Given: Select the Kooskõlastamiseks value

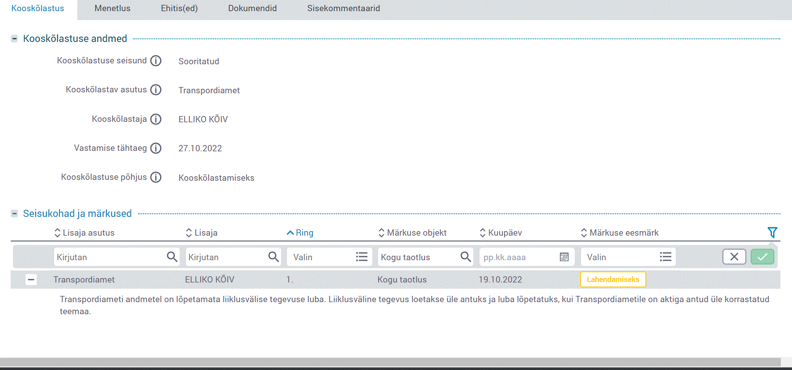Looking at the screenshot, I should coord(216,178).
